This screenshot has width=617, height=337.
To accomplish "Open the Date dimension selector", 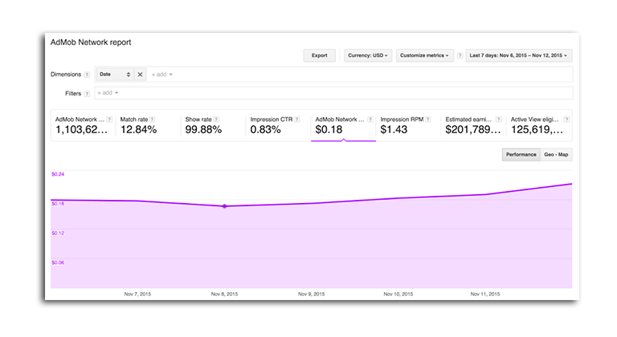I will (x=115, y=75).
